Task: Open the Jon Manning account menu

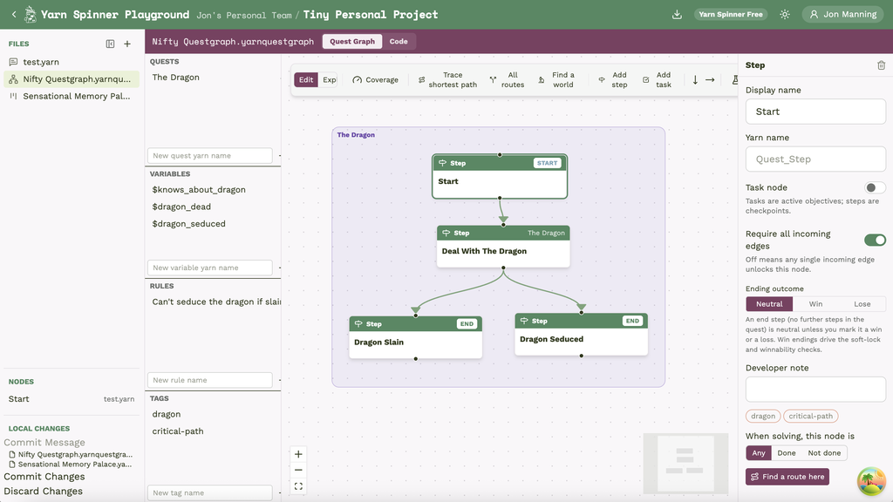Action: point(843,15)
